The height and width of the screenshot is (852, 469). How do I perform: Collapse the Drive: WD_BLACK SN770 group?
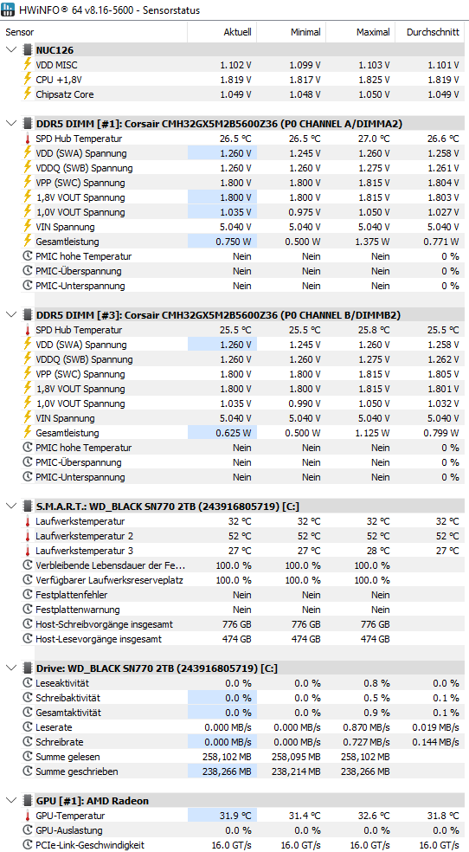click(11, 668)
